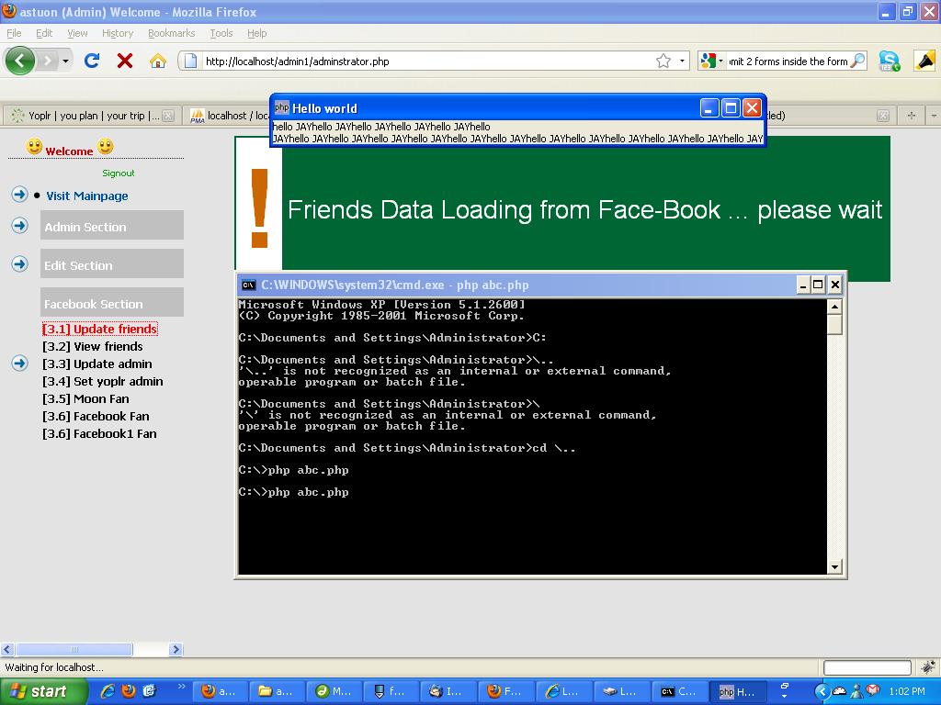Stop page loading with the red X icon
This screenshot has width=941, height=705.
(x=125, y=61)
